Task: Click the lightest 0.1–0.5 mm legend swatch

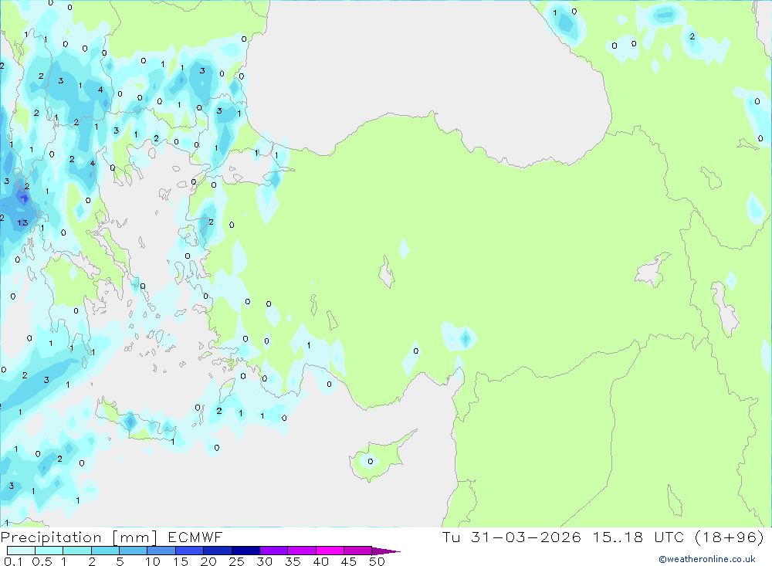Action: pos(21,551)
